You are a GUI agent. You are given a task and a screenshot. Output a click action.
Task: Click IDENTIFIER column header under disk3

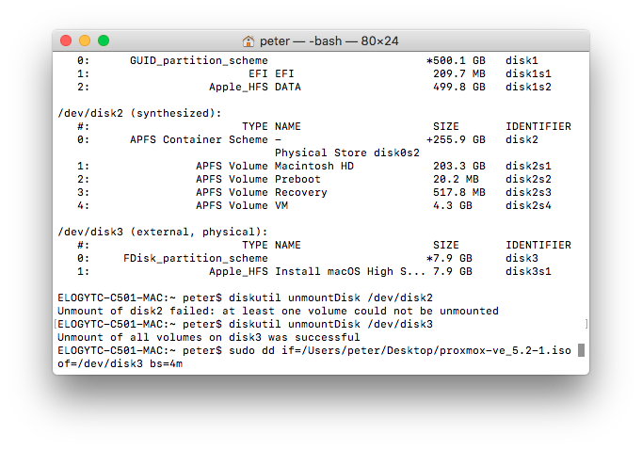[538, 245]
